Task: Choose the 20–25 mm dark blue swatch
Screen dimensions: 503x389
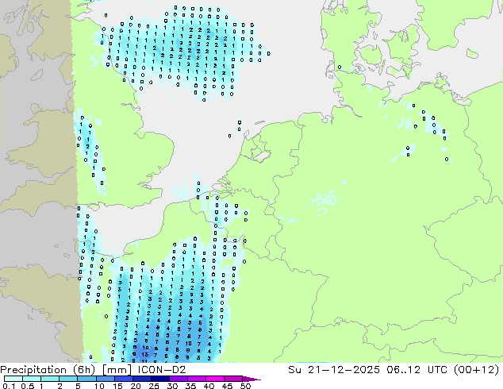Action: (141, 379)
